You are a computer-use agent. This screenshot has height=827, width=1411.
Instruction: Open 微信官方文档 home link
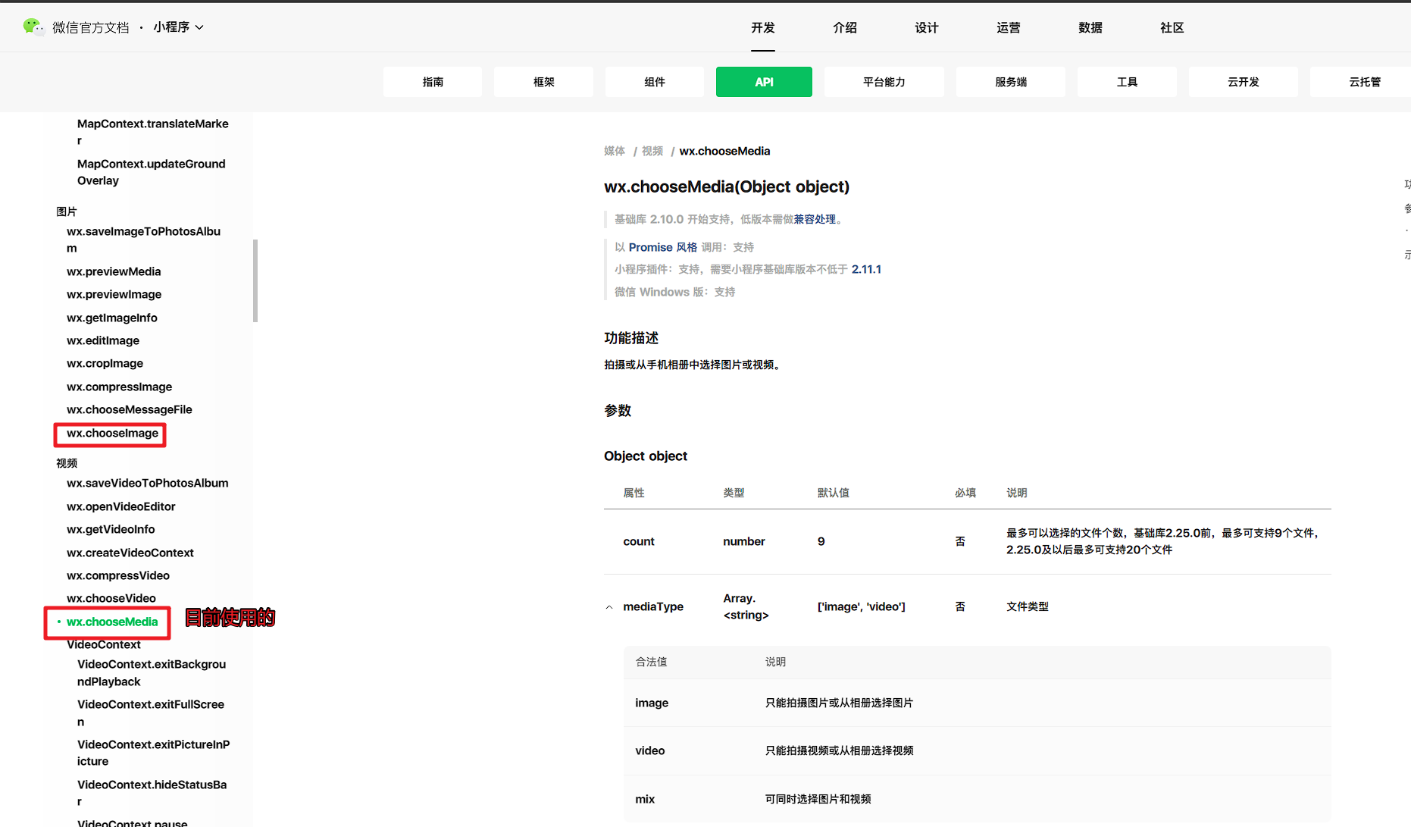click(91, 27)
